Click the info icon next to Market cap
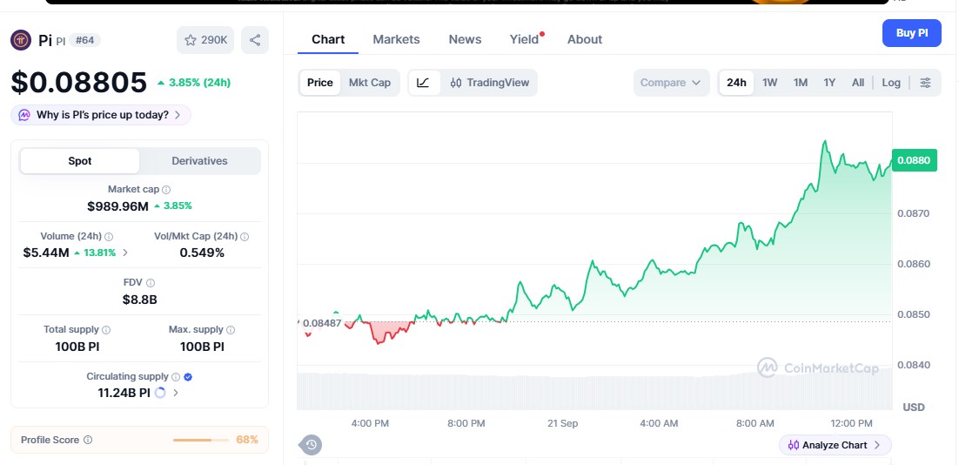Screen dimensions: 959x465 click(x=166, y=191)
